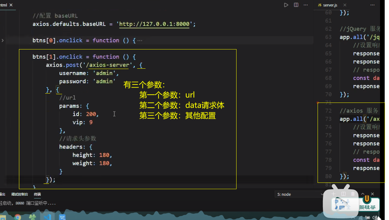Maximize the terminal panel with the up chevron

[x=363, y=194]
